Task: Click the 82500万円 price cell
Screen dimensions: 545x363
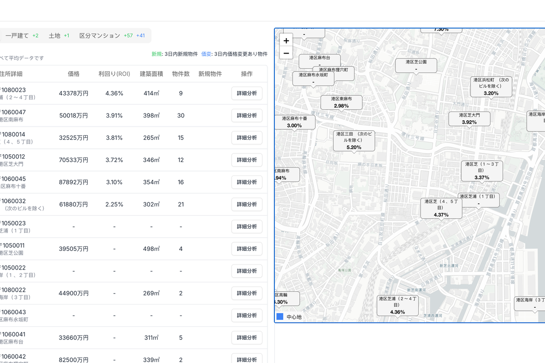Action: tap(74, 360)
